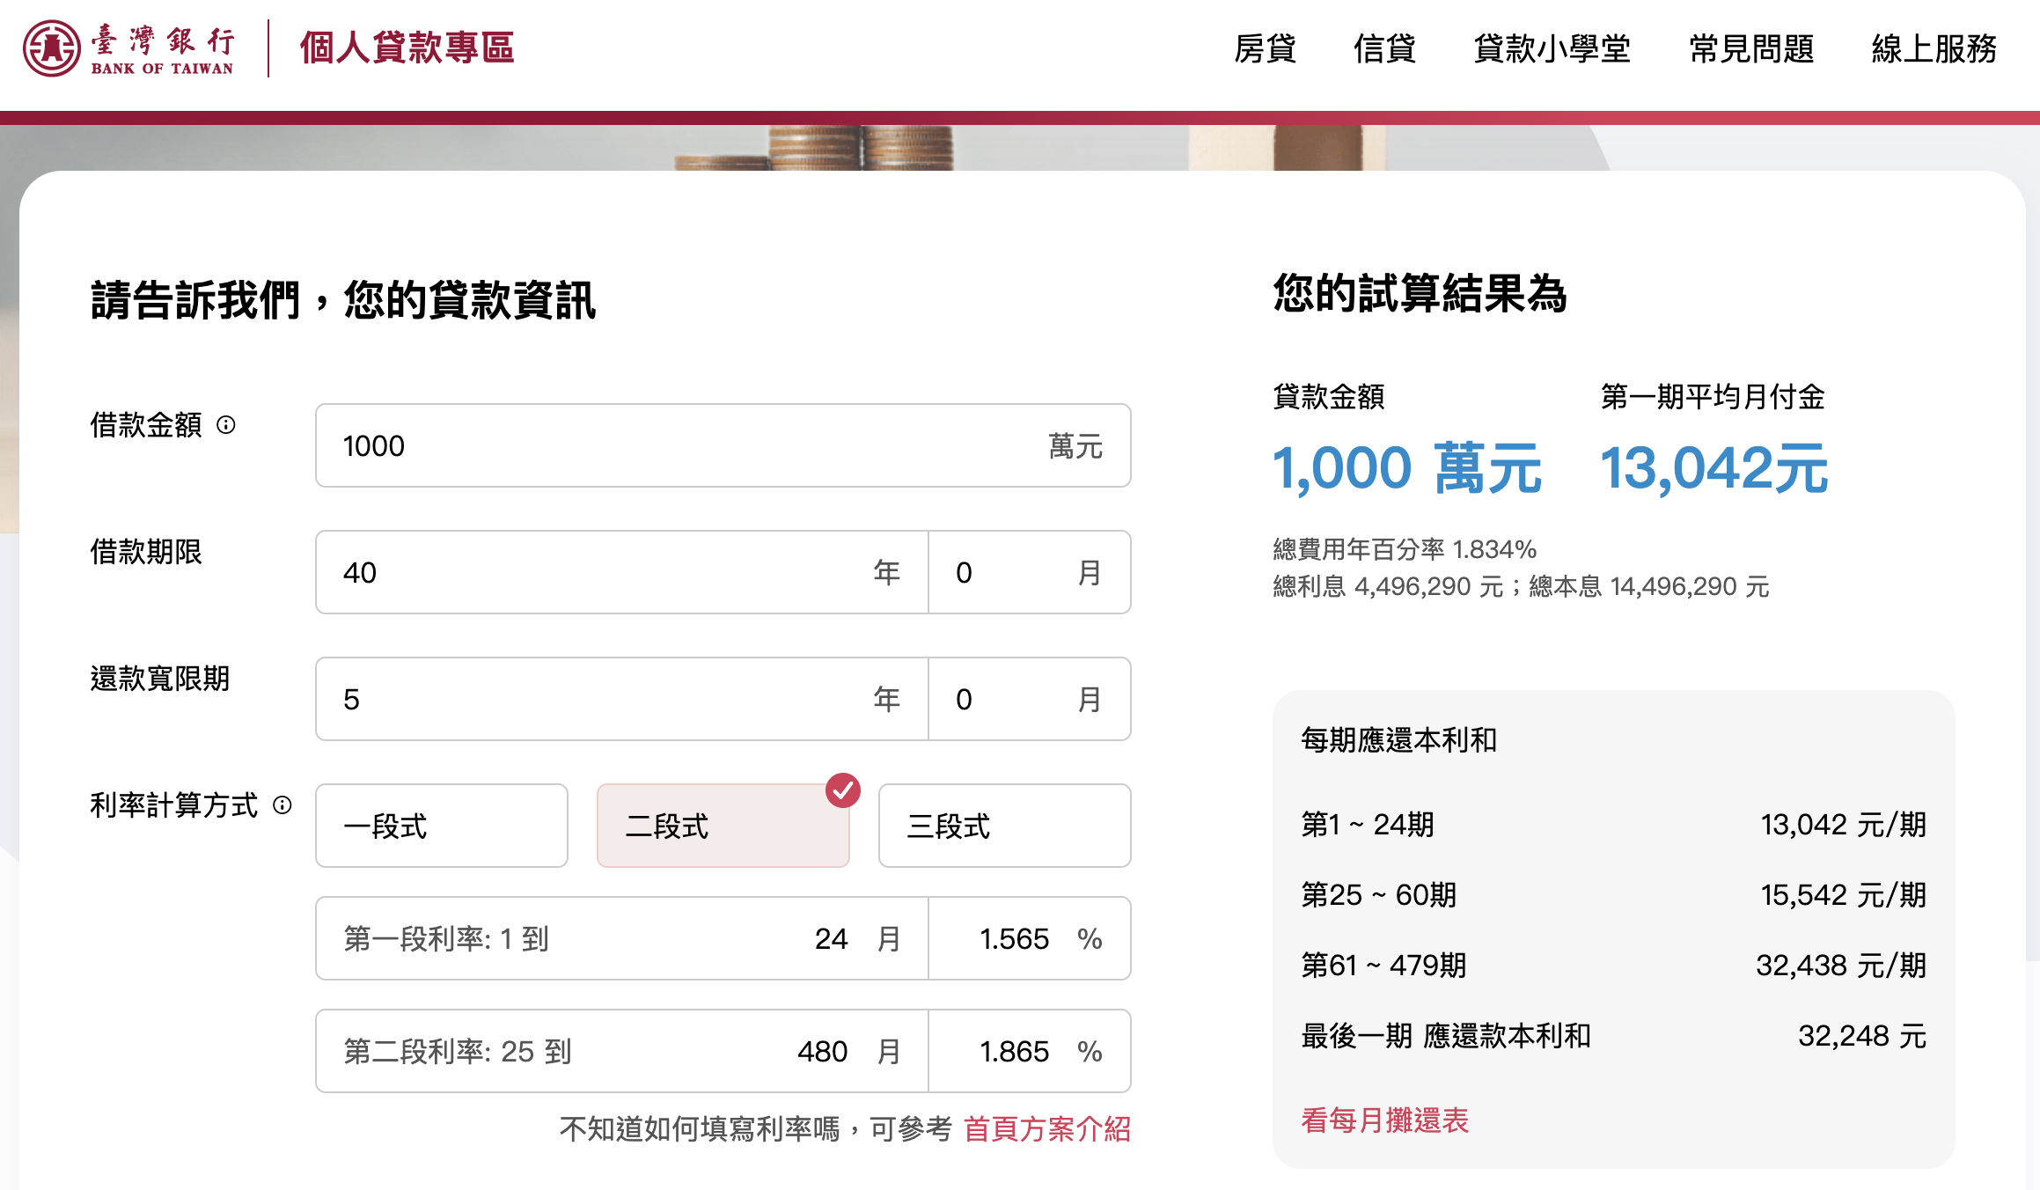
Task: Click the 還款寬限期 months field
Action: (1012, 699)
